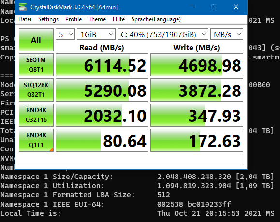Click the 2.048.408.248.320 capacity value in terminal
Screen dimensions: 280x222
pos(194,177)
